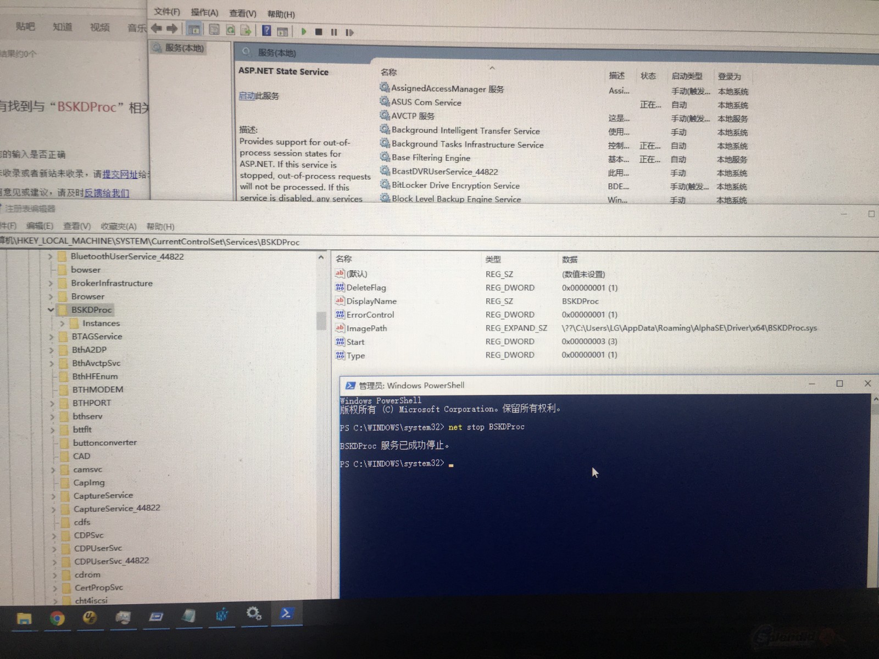The height and width of the screenshot is (659, 879).
Task: Open 帮助(H) menu in Services window
Action: (x=281, y=14)
